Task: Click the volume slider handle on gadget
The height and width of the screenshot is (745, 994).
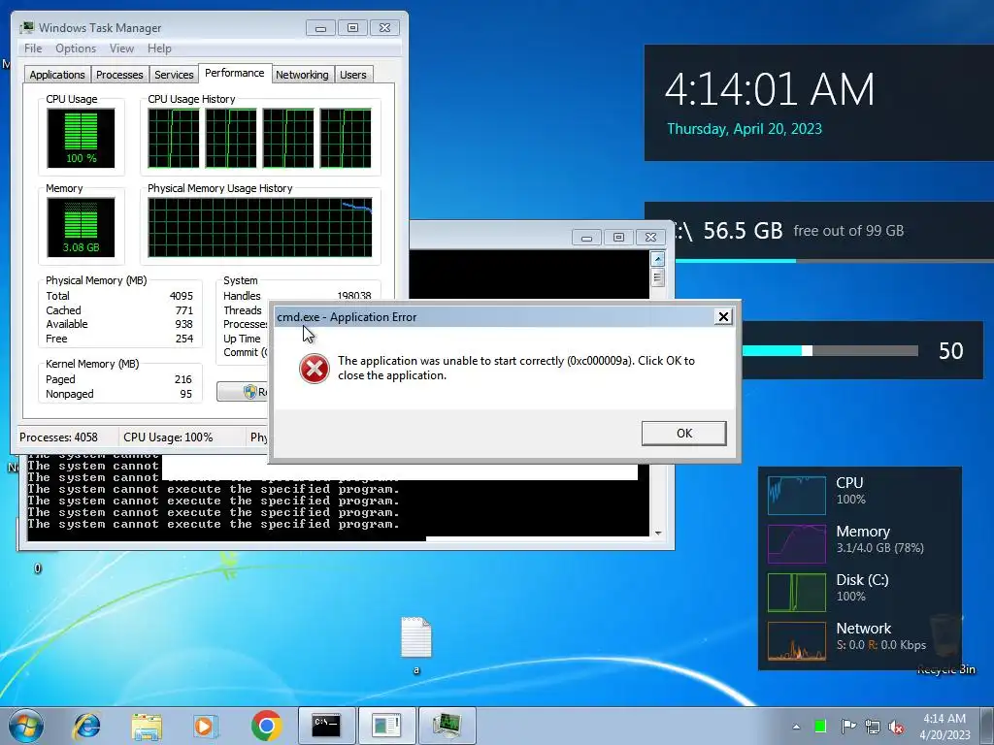Action: click(x=807, y=350)
